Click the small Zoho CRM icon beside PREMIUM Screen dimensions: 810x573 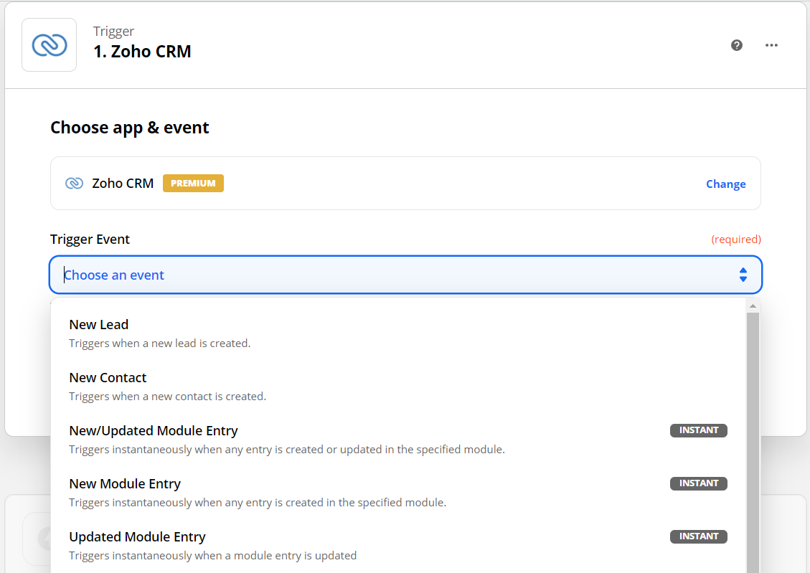(74, 184)
